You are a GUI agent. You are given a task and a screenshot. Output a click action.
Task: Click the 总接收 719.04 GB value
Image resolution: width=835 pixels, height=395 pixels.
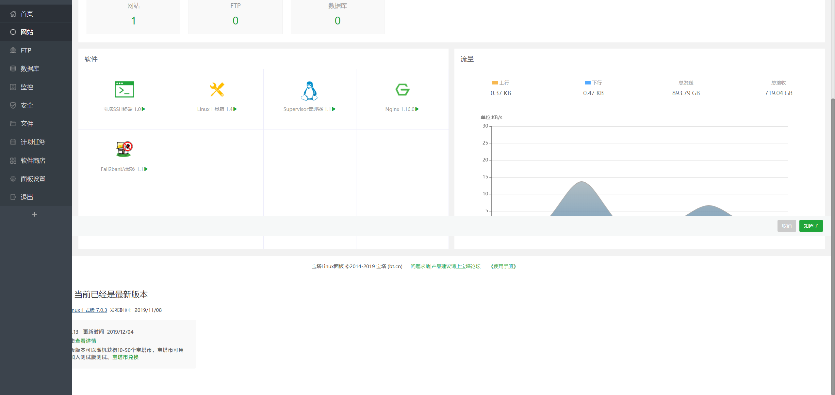[778, 93]
